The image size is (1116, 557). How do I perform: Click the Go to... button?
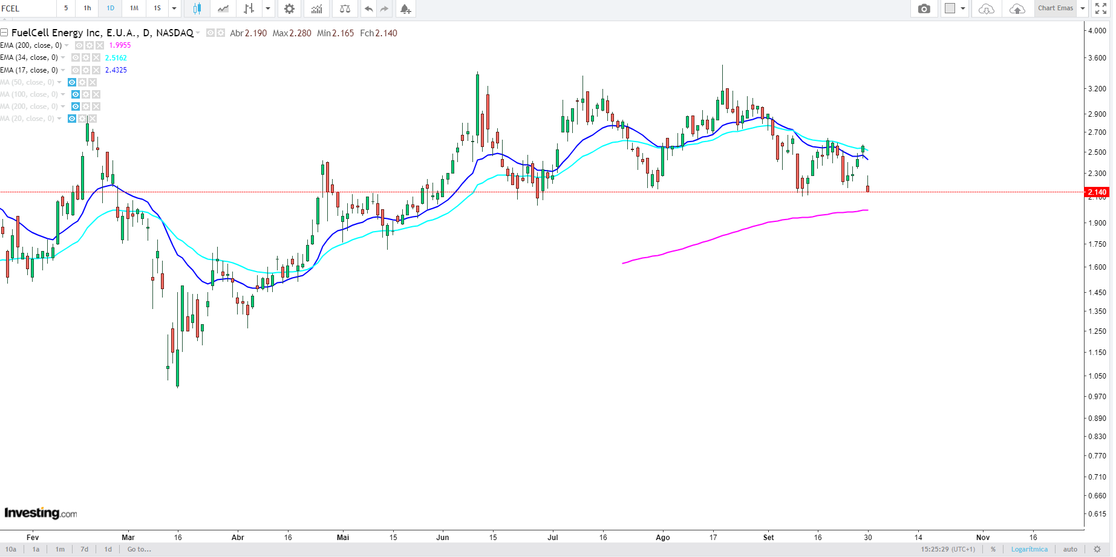click(139, 549)
